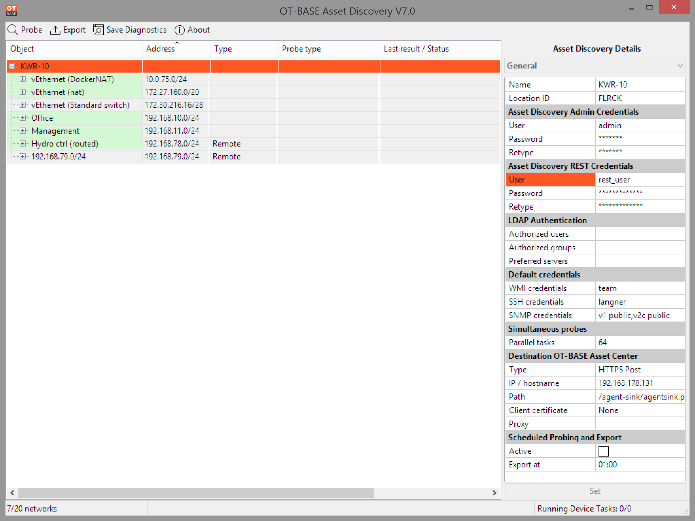Click the 172.27.160.0/20 address cell
The image size is (695, 521).
click(x=176, y=92)
